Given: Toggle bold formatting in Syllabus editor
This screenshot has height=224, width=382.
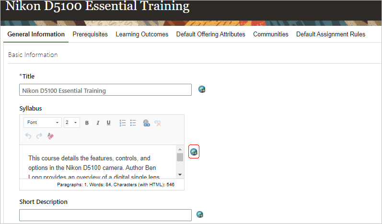Looking at the screenshot, I should pyautogui.click(x=87, y=123).
